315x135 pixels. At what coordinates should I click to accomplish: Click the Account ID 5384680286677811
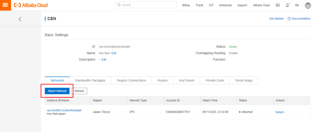[178, 112]
